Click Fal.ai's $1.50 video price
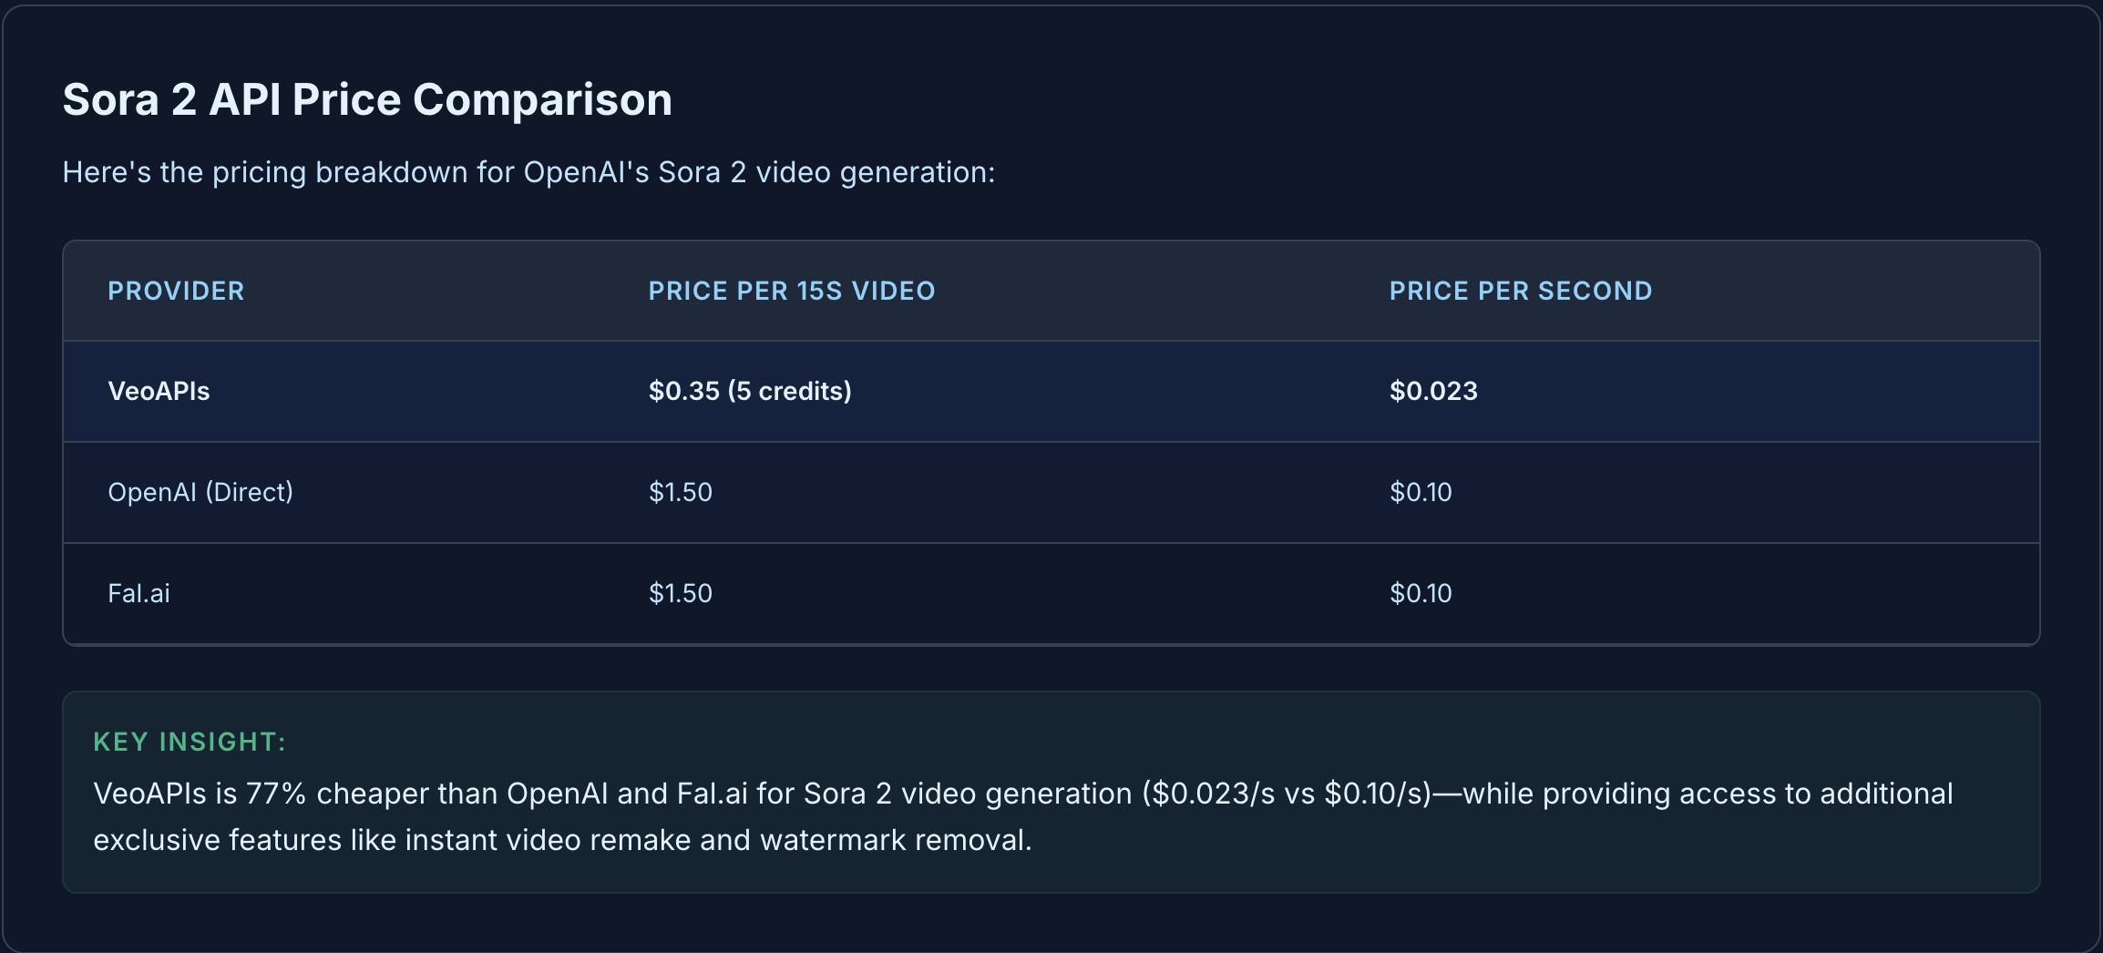 680,593
